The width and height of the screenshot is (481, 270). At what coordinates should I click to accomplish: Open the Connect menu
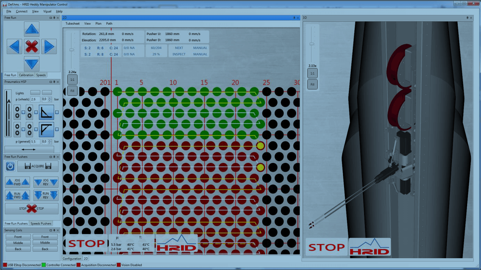click(x=22, y=11)
